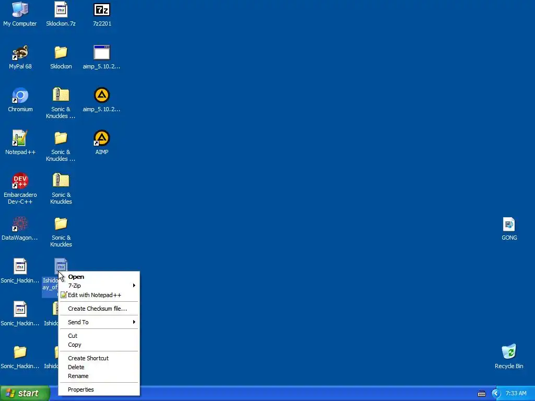Choose Open in the context menu

99,277
